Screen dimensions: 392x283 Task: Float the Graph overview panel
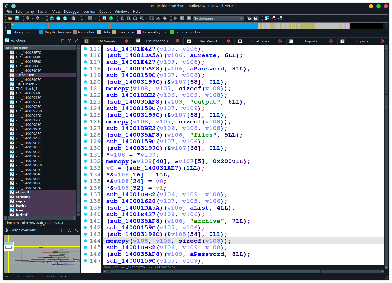coord(69,230)
